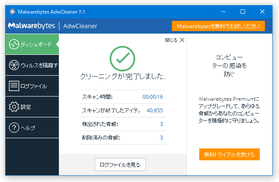Open the ダッシュボード tab

32,44
